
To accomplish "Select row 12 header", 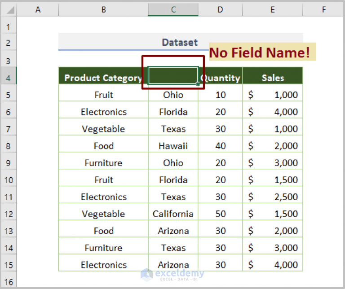I will 9,212.
